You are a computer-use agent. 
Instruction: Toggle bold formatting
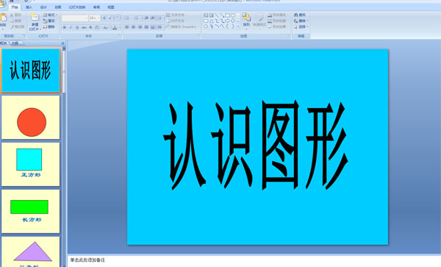click(65, 27)
